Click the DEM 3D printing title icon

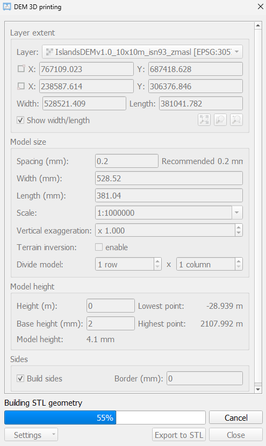point(7,6)
